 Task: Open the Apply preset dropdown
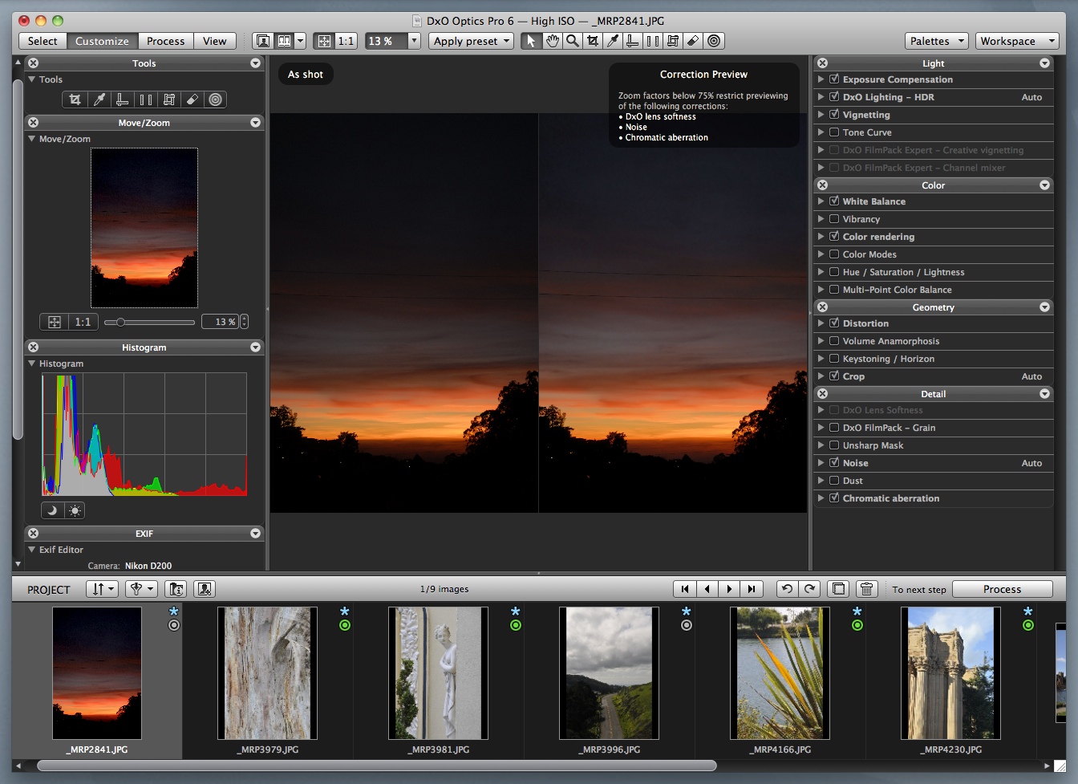[x=471, y=41]
